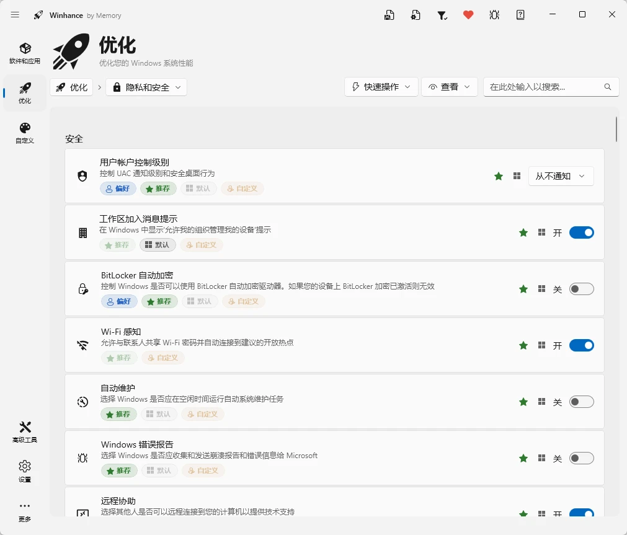627x535 pixels.
Task: Enable Windows 错误报告 switch
Action: tap(581, 458)
